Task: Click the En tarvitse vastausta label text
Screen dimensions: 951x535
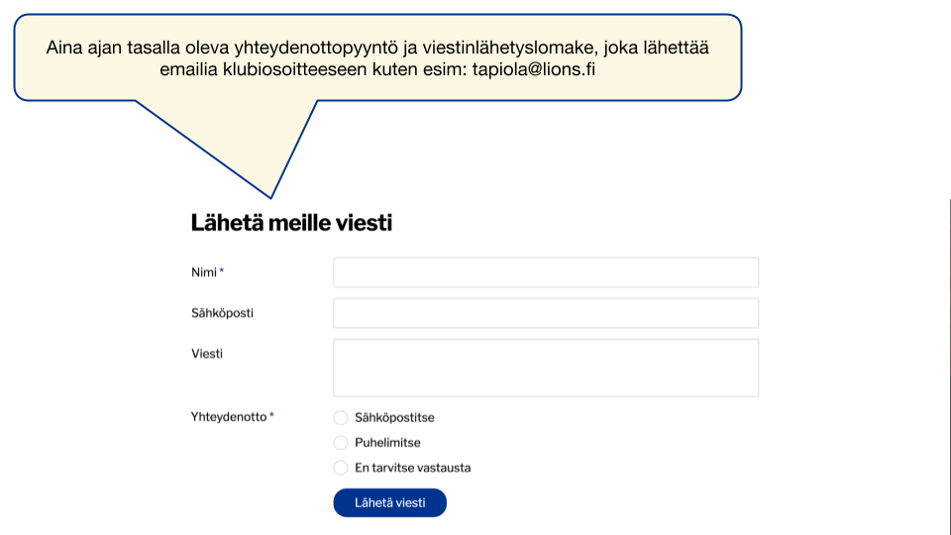Action: click(x=412, y=468)
